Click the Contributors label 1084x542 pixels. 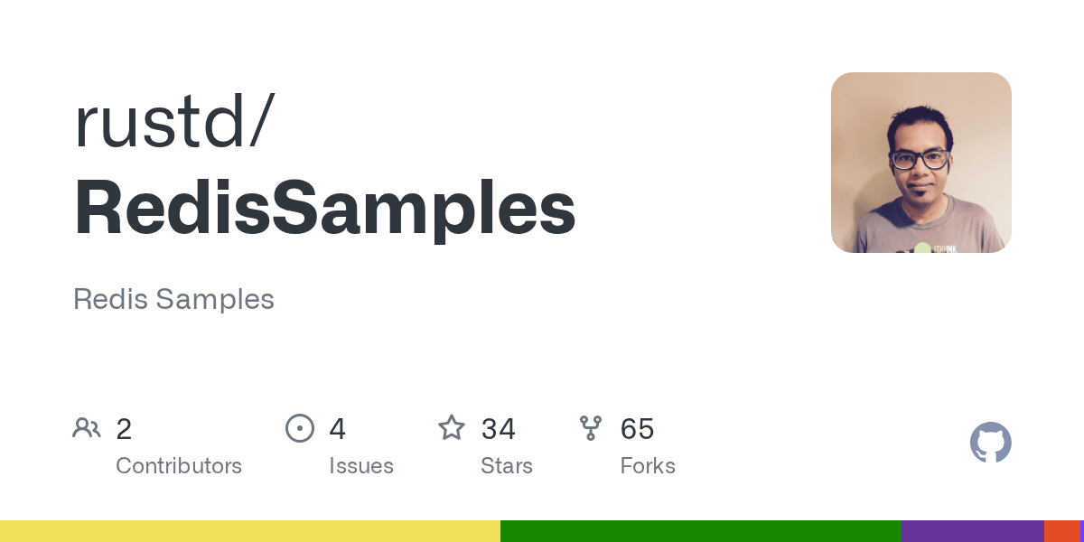(x=179, y=466)
